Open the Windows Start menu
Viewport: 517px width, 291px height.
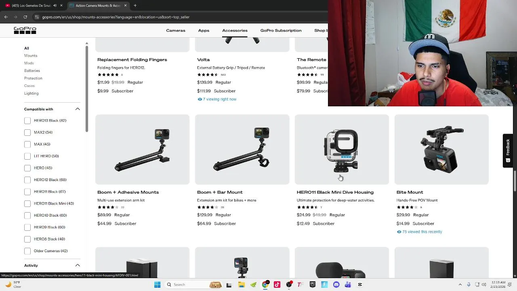(x=157, y=285)
